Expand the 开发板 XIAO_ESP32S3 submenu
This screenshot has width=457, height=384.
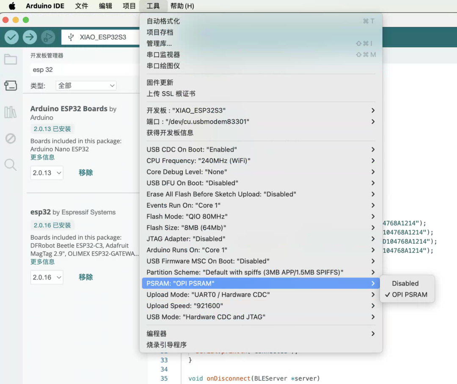[x=261, y=110]
